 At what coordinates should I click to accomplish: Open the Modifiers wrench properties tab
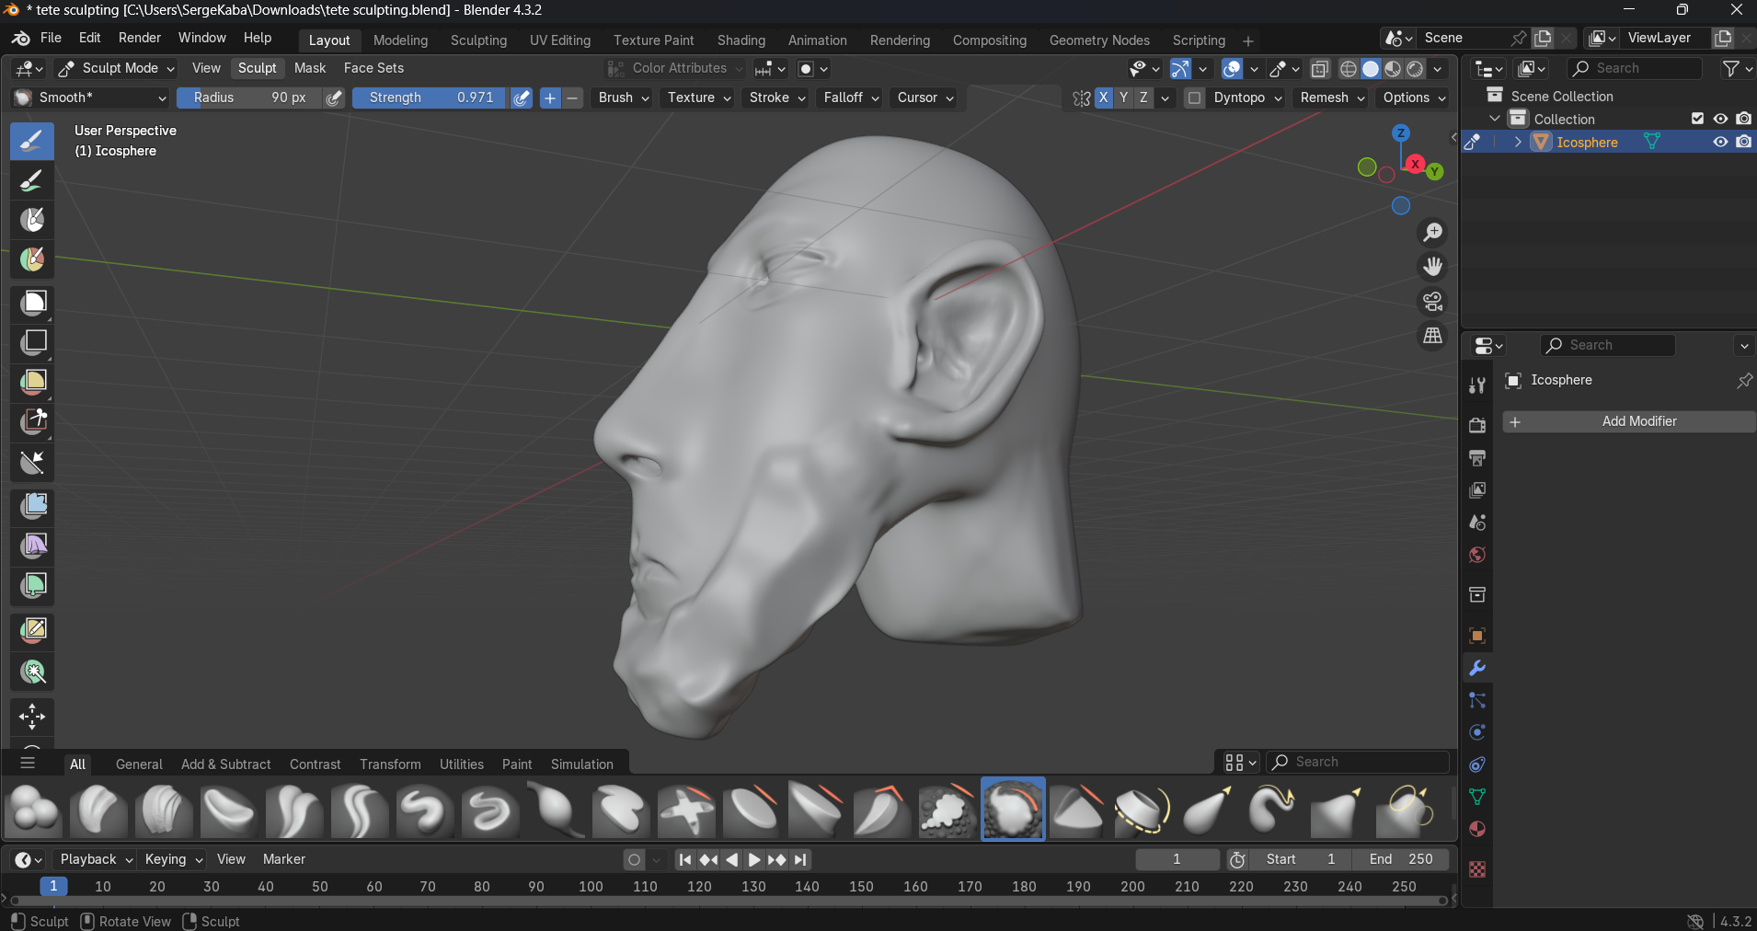(1477, 669)
